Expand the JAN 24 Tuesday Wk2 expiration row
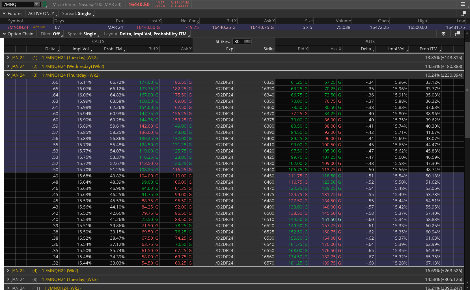The image size is (470, 290). click(8, 58)
